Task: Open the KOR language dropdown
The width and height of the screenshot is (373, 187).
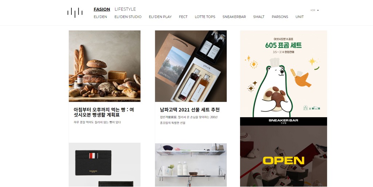Action: tap(314, 10)
